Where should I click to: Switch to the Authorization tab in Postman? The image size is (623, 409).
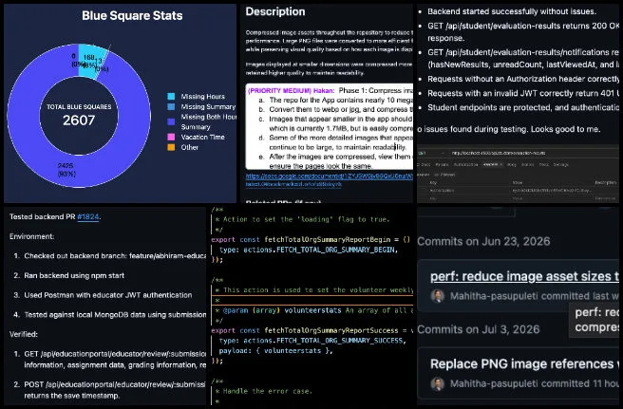[x=465, y=164]
